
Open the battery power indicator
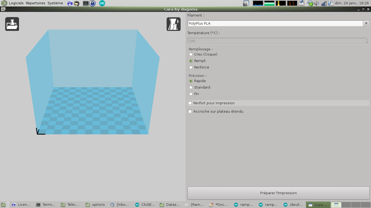pyautogui.click(x=331, y=3)
